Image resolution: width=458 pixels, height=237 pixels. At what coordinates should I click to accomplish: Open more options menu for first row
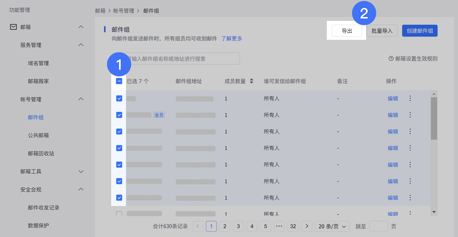click(x=410, y=98)
